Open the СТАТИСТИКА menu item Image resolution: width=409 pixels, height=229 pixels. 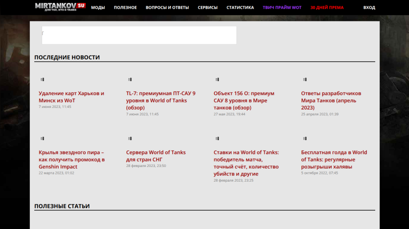[240, 7]
